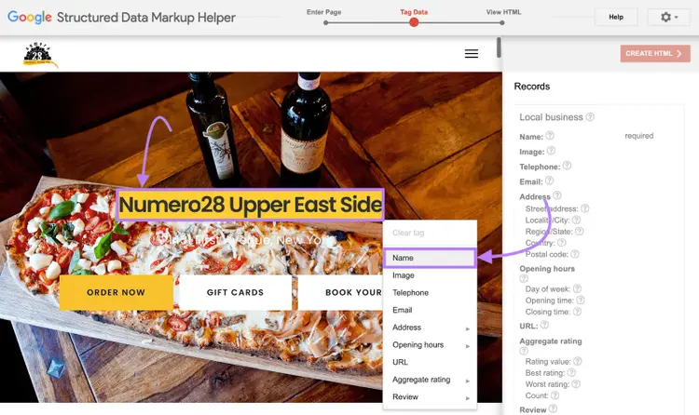
Task: Click help icon next to Locality/City
Action: pyautogui.click(x=576, y=220)
